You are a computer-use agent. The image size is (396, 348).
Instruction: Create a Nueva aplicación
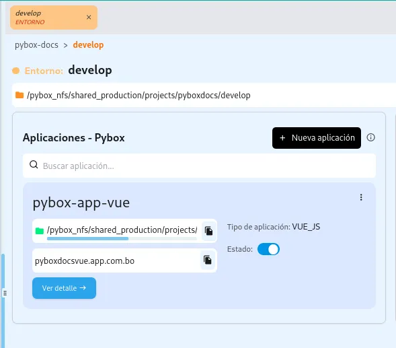(x=317, y=138)
